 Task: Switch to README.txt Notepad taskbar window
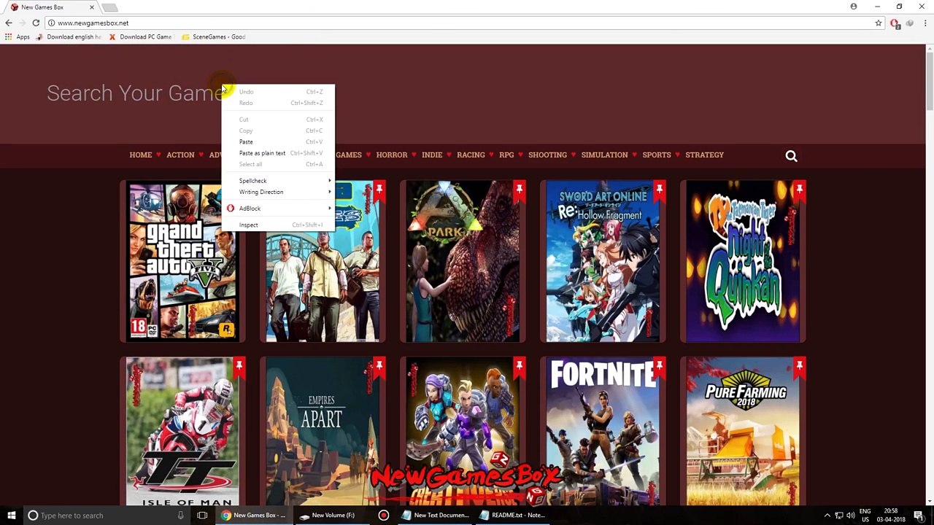[512, 516]
